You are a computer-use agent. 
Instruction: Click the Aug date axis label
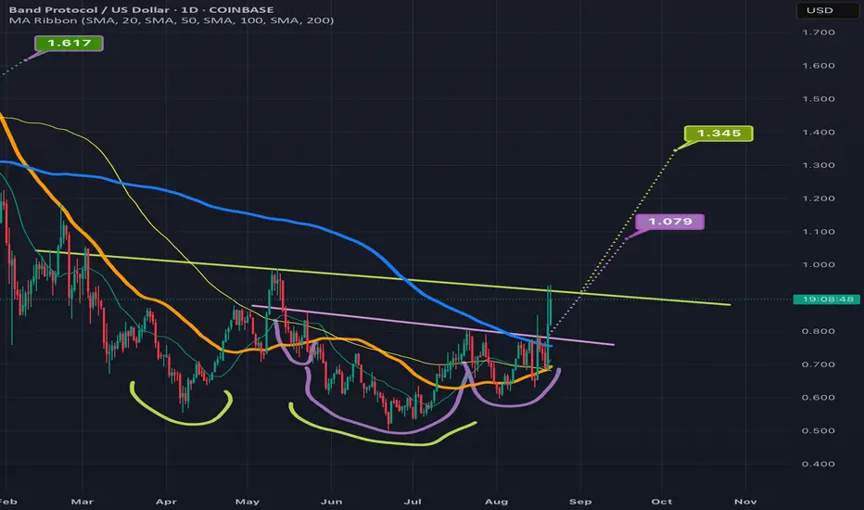pyautogui.click(x=496, y=502)
